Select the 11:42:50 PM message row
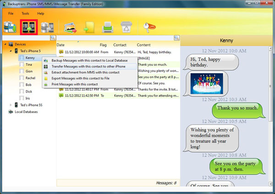Image resolution: width=275 pixels, height=194 pixels. (x=119, y=96)
